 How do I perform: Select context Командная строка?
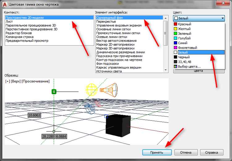click(x=49, y=37)
